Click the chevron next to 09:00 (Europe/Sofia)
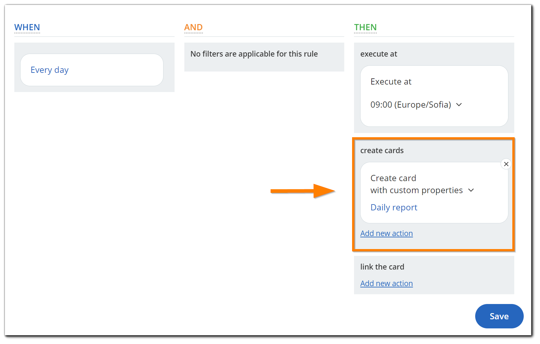540x344 pixels. 459,105
